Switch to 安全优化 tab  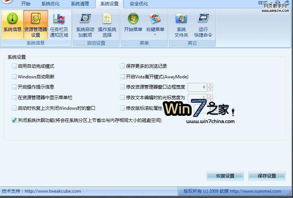pos(139,3)
